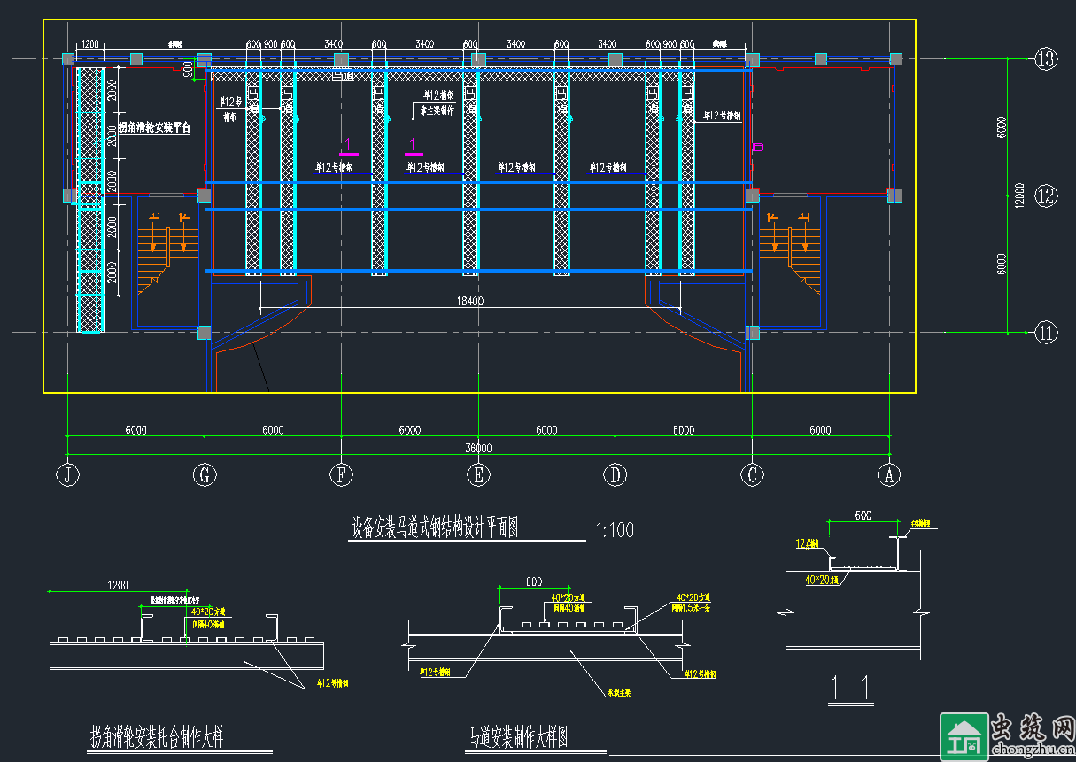Select the 设备安装马道式钢结构设计平面图 title
The width and height of the screenshot is (1076, 762).
click(435, 528)
